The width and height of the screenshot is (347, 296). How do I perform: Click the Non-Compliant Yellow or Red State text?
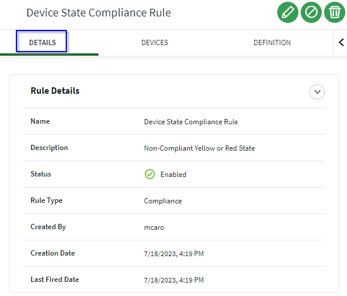point(199,148)
